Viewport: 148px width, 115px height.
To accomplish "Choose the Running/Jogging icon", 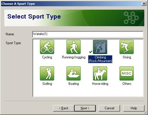I will [x=74, y=47].
